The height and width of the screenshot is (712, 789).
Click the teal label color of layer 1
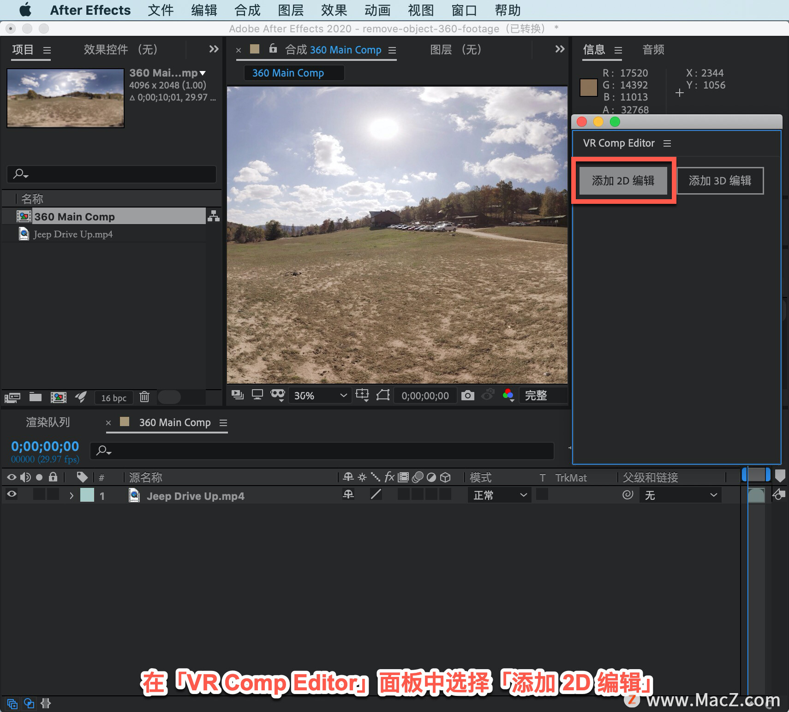(x=87, y=495)
